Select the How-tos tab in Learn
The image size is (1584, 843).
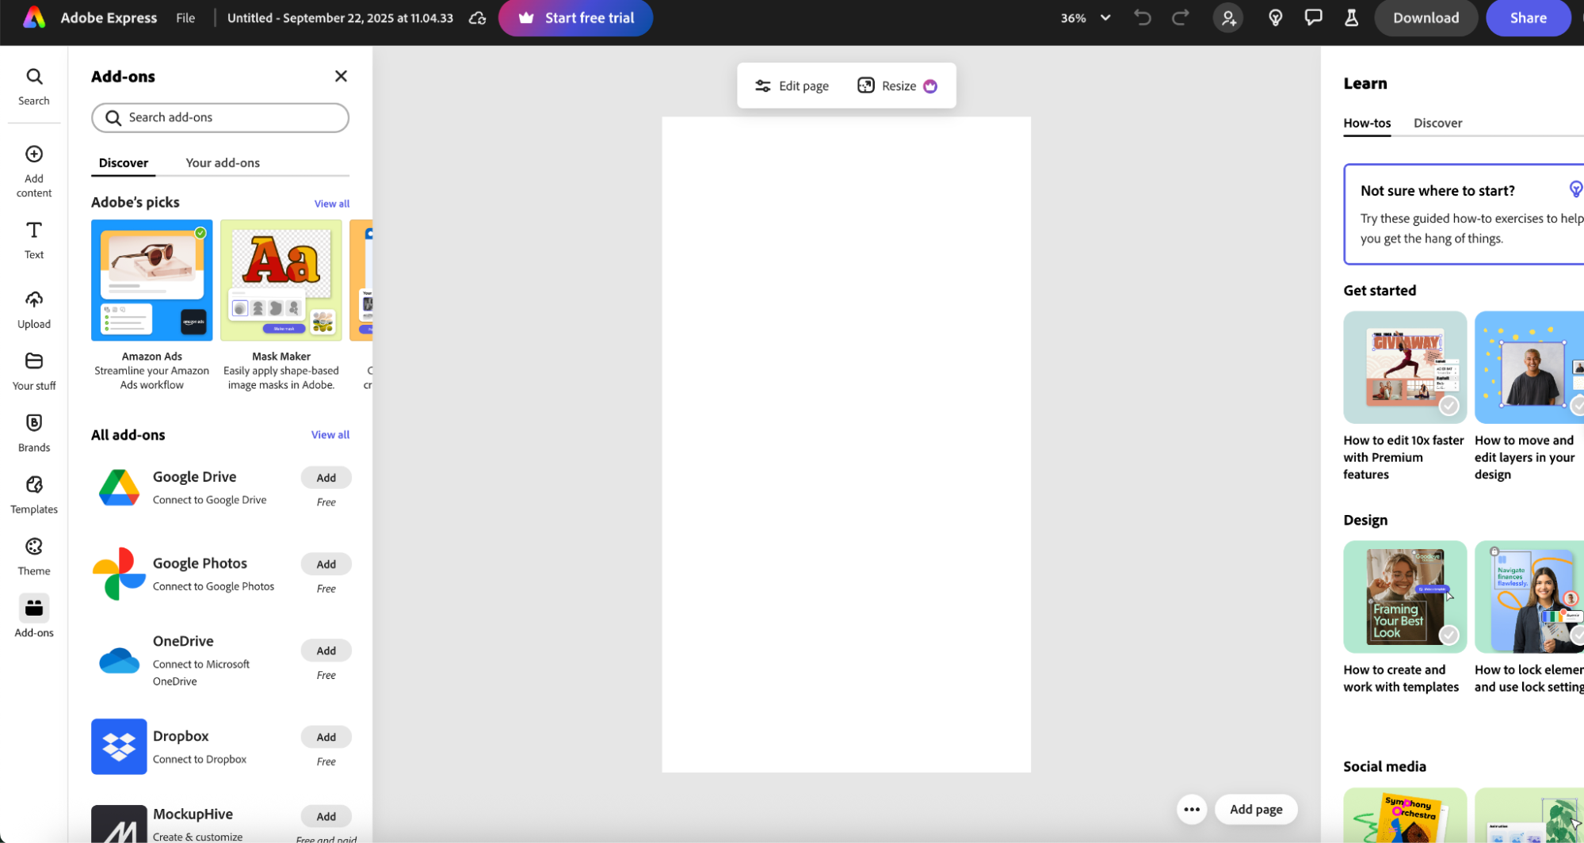(x=1367, y=123)
